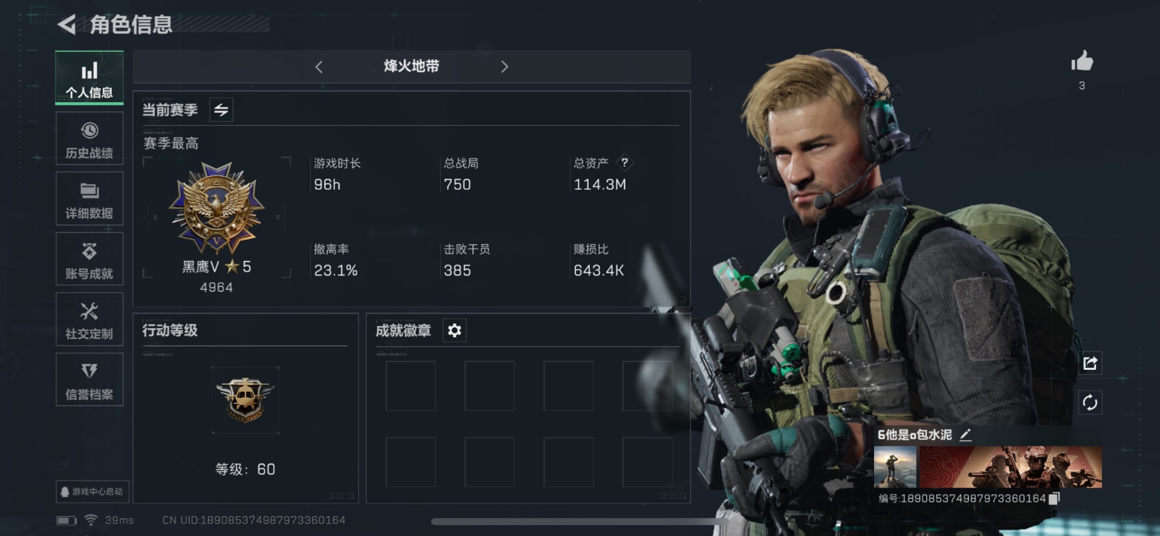Share the character profile
1160x536 pixels.
(1090, 363)
